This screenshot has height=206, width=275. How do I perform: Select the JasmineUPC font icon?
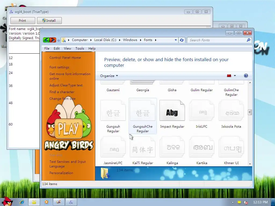click(113, 147)
